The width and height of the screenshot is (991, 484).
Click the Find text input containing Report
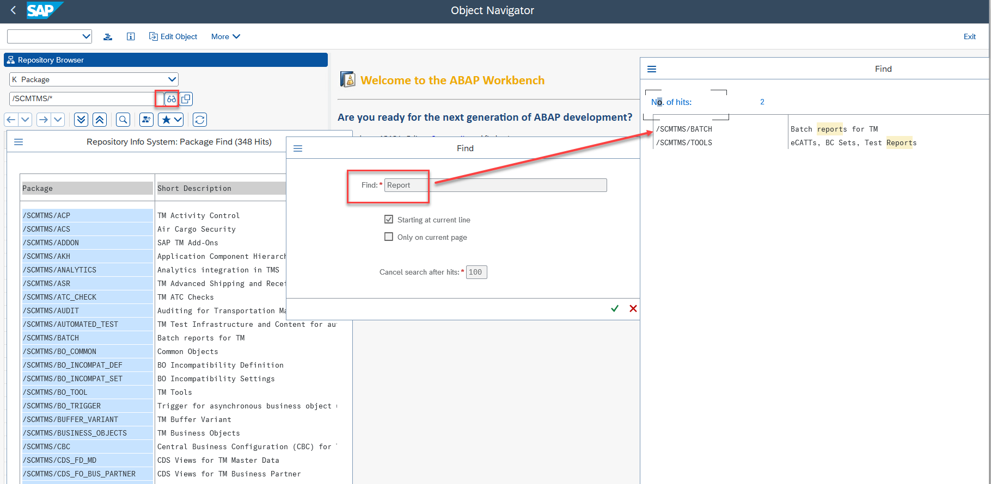tap(495, 185)
